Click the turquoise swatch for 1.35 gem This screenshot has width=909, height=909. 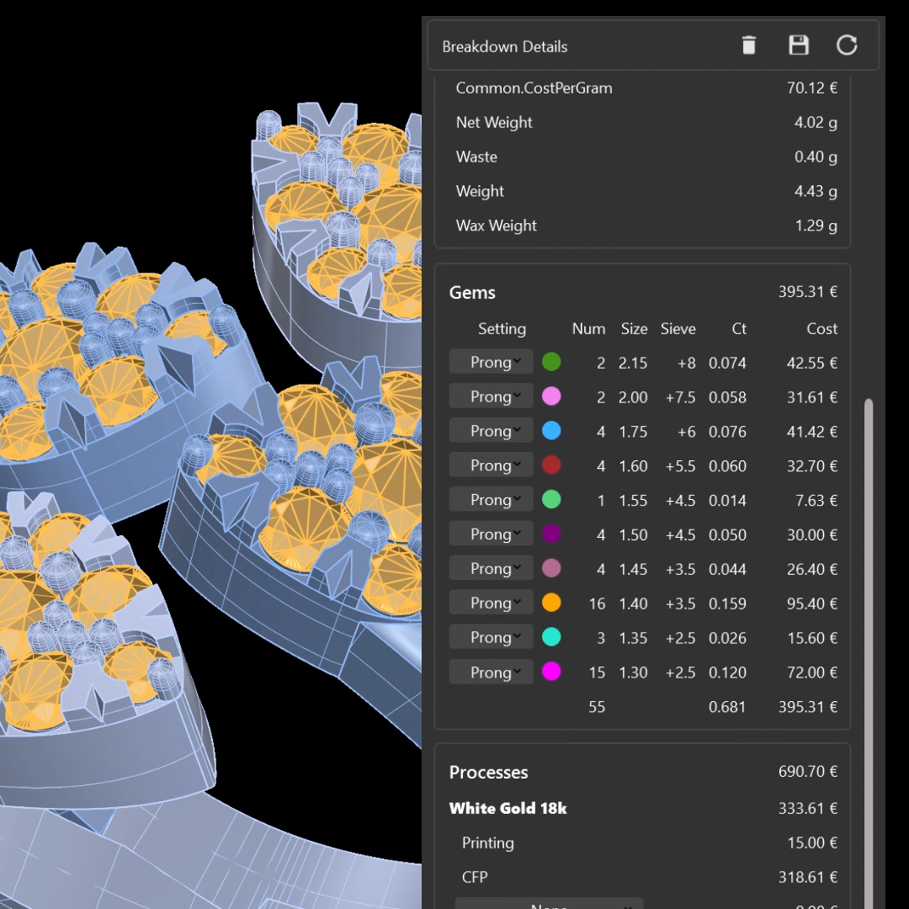[x=551, y=637]
